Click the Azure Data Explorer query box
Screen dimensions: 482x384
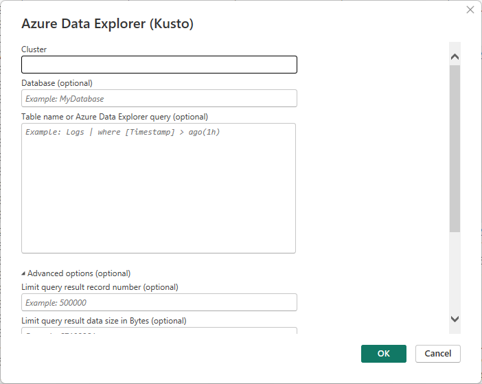(159, 188)
